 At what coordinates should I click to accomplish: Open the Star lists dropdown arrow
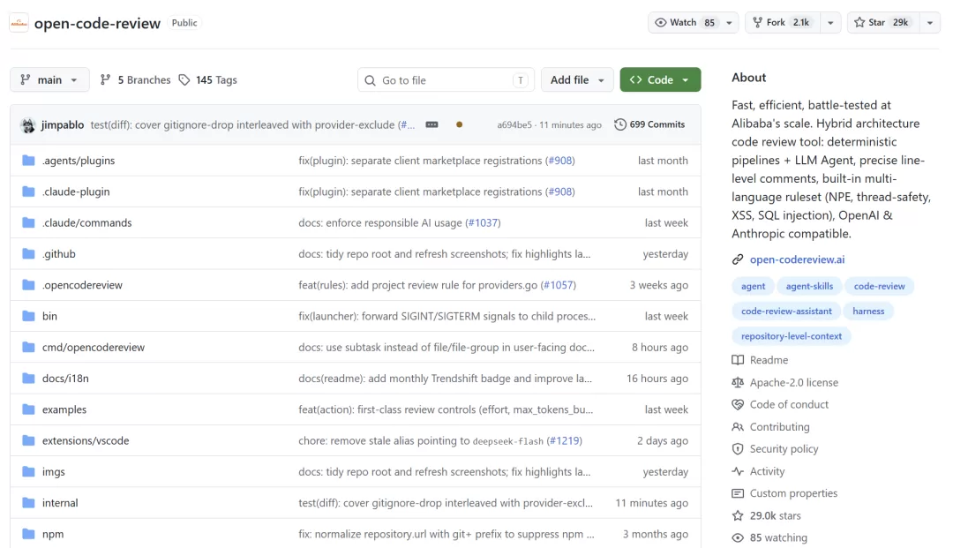click(x=930, y=23)
